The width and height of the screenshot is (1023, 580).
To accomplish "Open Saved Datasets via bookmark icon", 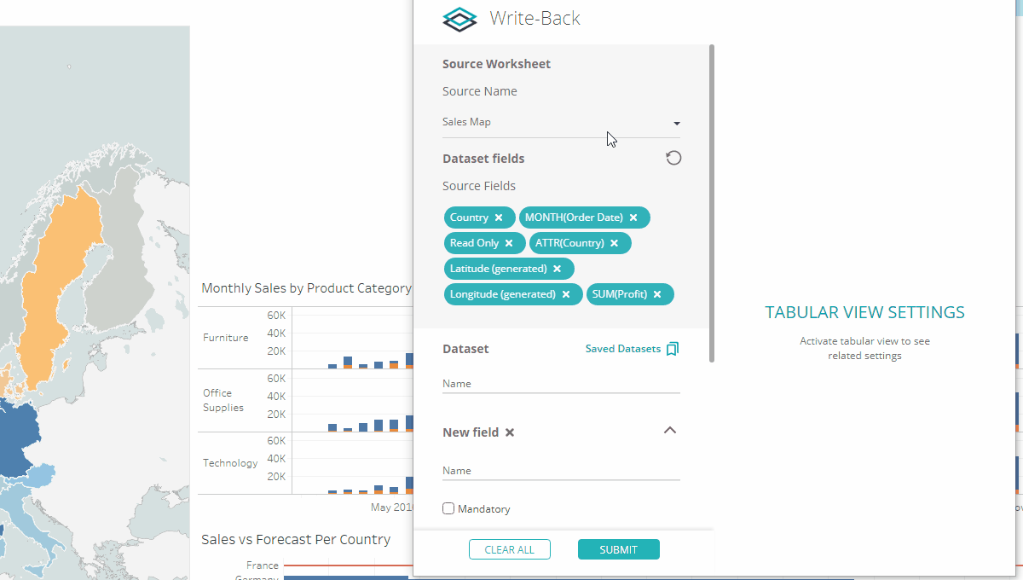I will click(673, 348).
